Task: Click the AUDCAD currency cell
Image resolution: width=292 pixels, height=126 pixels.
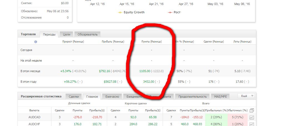Action: pyautogui.click(x=34, y=117)
